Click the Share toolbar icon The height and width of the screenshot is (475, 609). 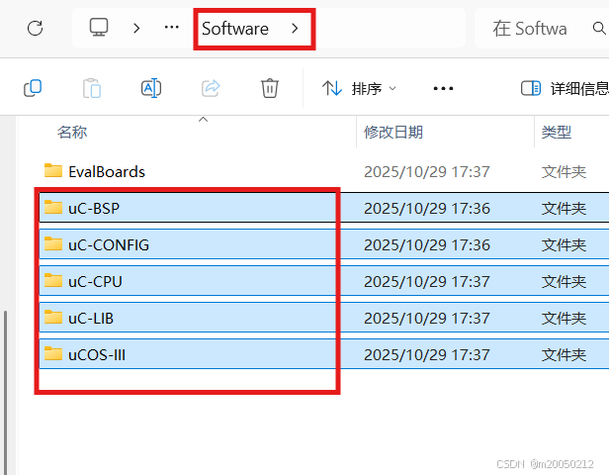(x=211, y=88)
